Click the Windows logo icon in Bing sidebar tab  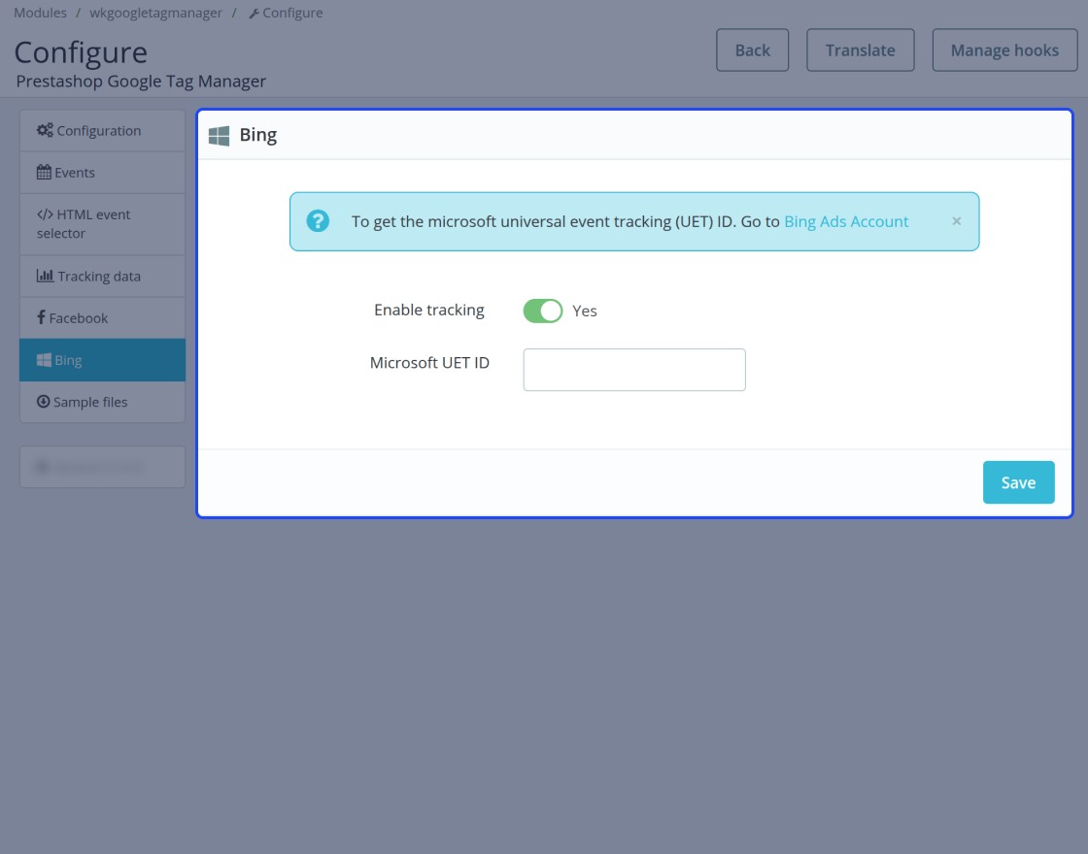click(x=44, y=360)
